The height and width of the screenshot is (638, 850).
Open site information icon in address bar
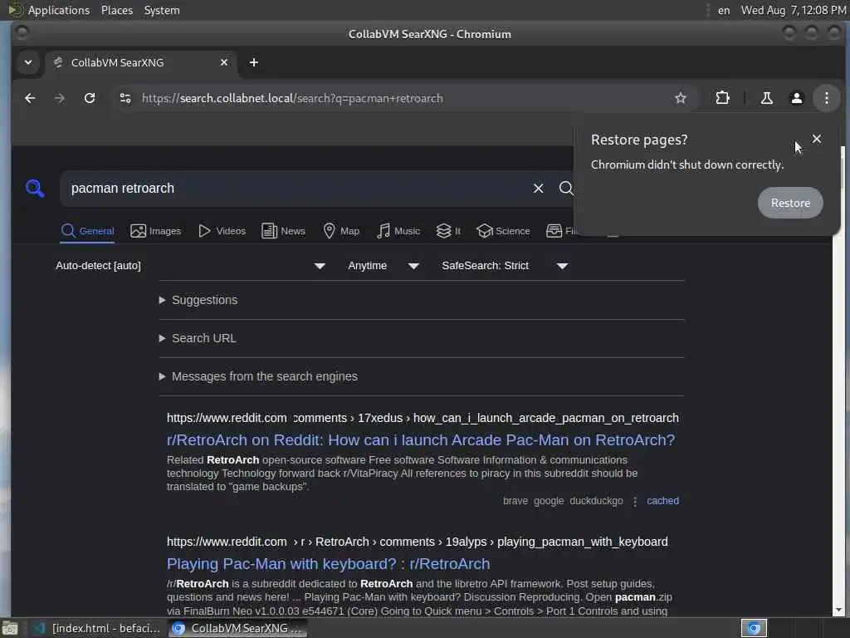[125, 98]
